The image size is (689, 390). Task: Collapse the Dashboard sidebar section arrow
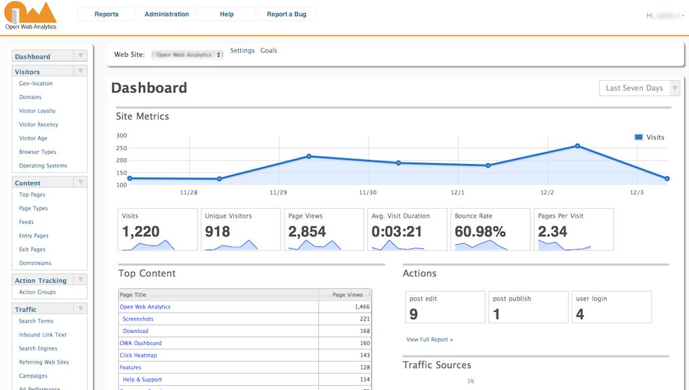tap(81, 56)
